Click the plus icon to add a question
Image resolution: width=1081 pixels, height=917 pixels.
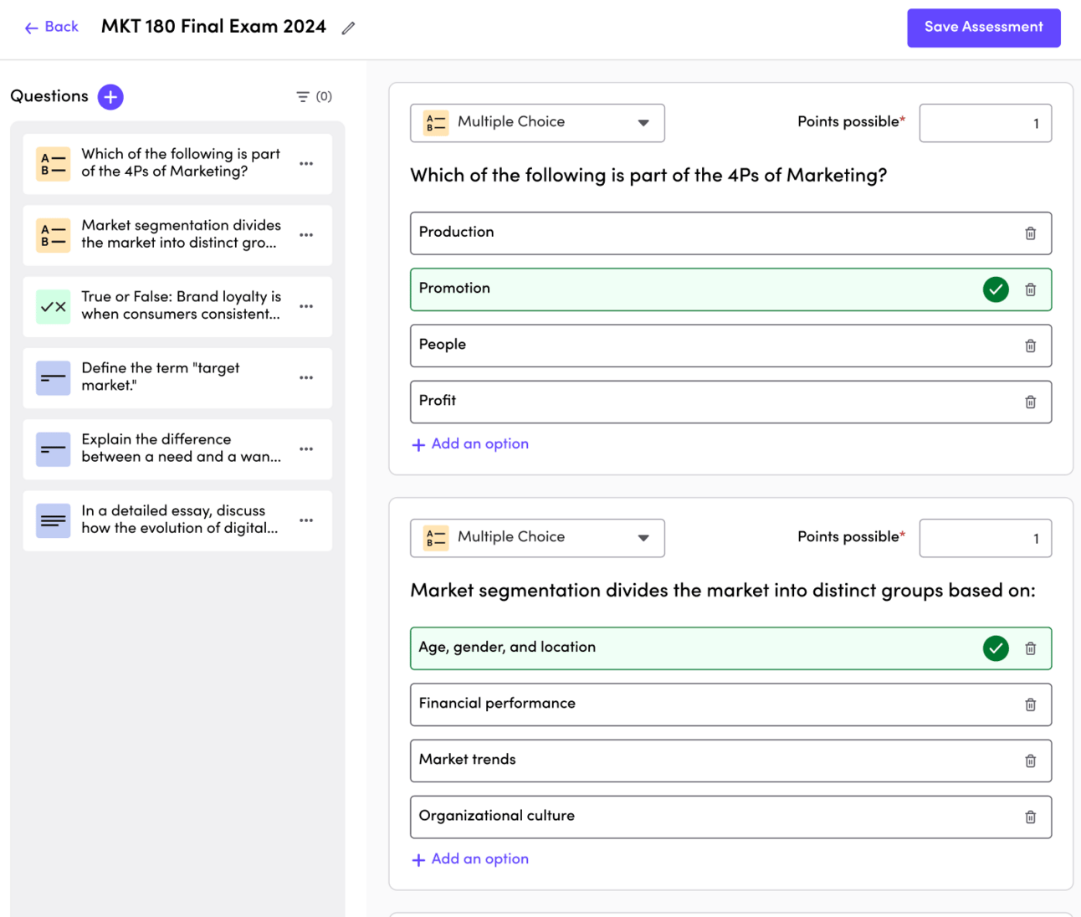pos(110,97)
